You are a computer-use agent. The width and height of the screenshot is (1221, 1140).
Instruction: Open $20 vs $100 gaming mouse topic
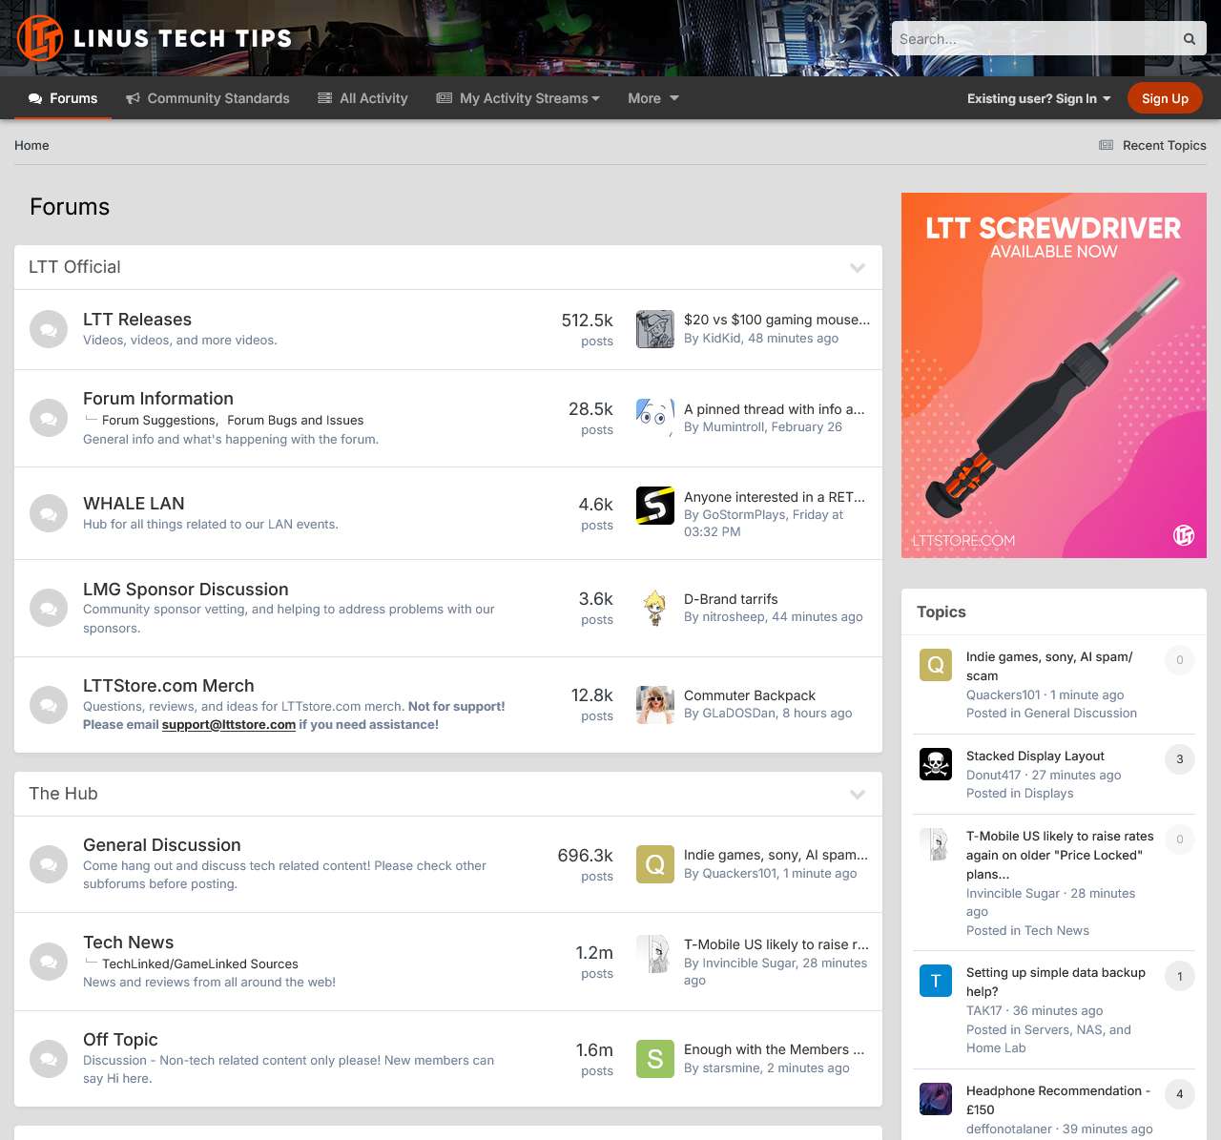click(x=776, y=320)
